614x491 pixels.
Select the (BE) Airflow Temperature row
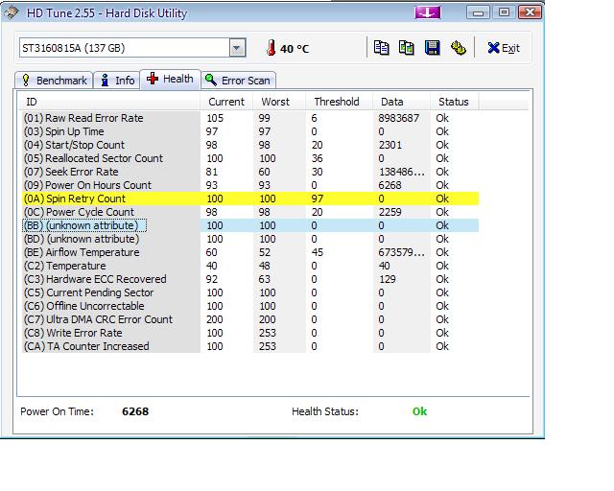click(x=250, y=252)
